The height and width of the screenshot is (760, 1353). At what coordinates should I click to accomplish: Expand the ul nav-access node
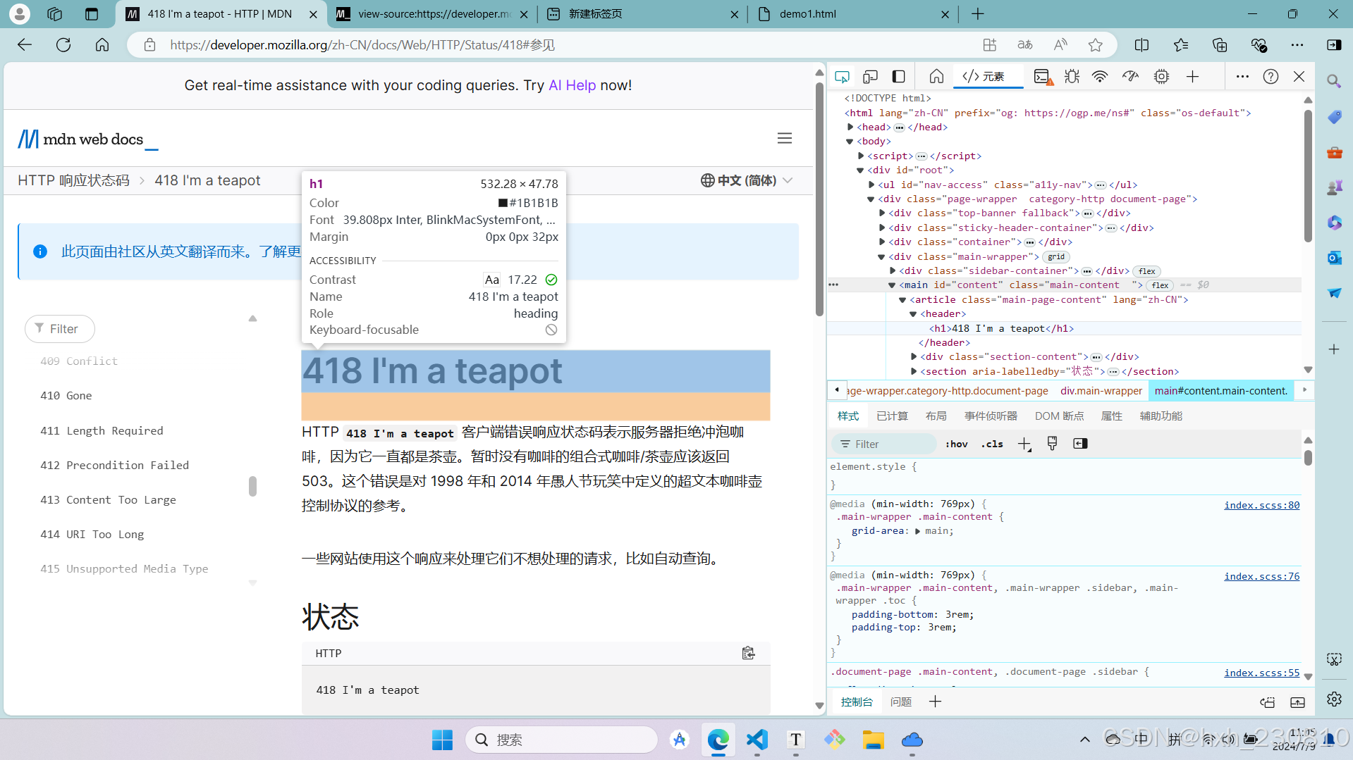[x=871, y=185]
